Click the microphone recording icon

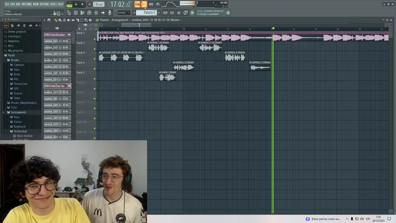[110, 13]
